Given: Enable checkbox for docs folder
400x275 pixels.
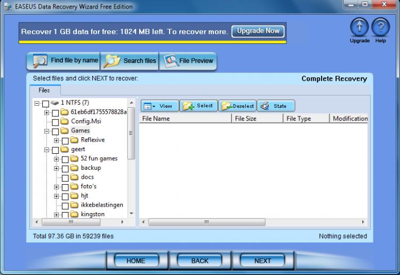Looking at the screenshot, I should pyautogui.click(x=65, y=178).
